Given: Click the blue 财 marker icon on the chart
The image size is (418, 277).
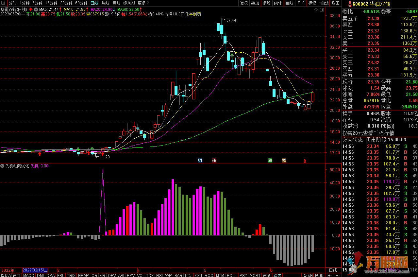Looking at the screenshot, I should [200, 160].
